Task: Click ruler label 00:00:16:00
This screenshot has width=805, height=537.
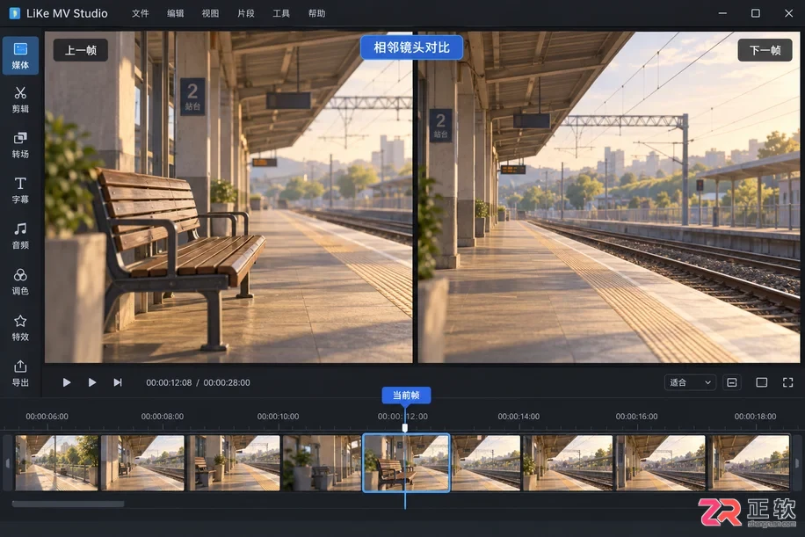Action: click(x=636, y=417)
